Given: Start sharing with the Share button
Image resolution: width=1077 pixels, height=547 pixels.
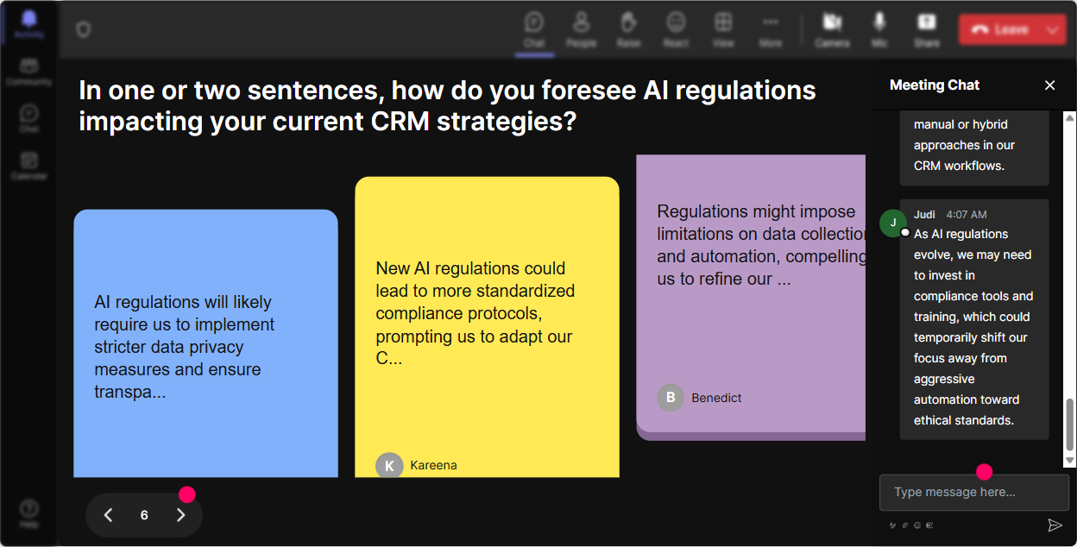Looking at the screenshot, I should click(x=927, y=29).
